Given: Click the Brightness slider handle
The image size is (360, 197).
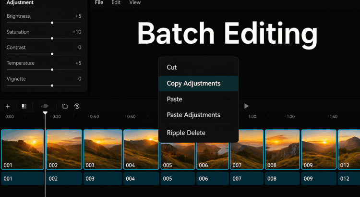Looking at the screenshot, I should pos(52,23).
